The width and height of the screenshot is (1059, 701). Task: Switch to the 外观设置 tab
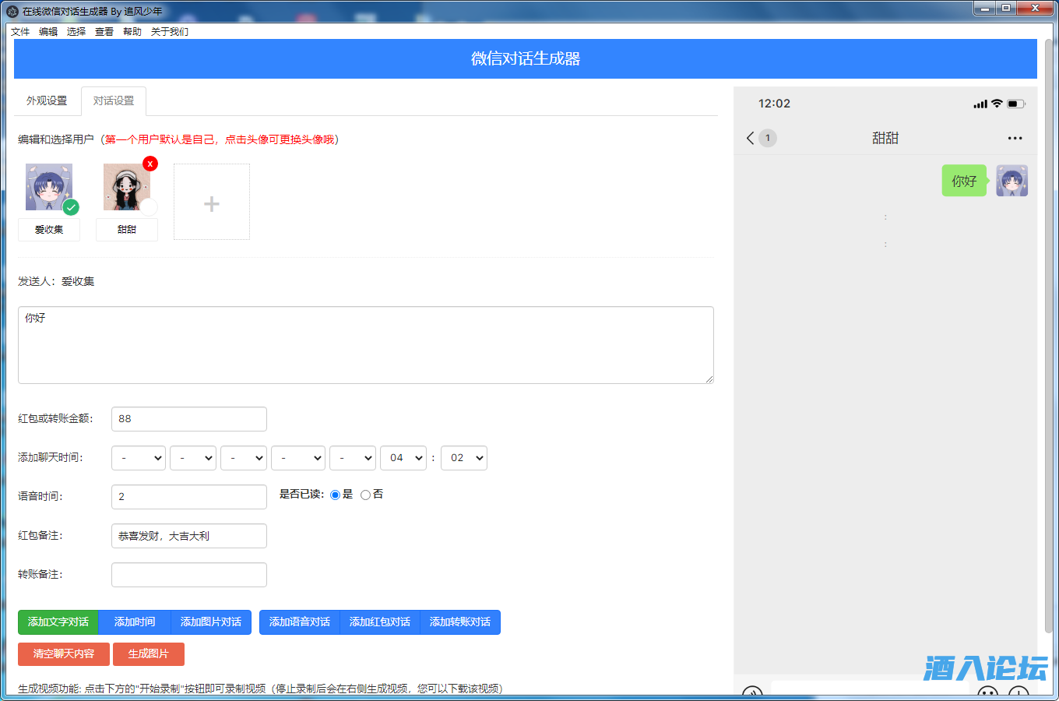(47, 101)
